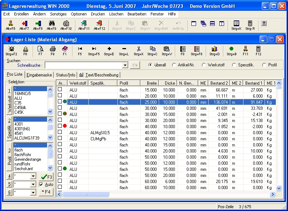Open the Sonstiges menu
Screen dimensions: 288x211
[x=58, y=14]
